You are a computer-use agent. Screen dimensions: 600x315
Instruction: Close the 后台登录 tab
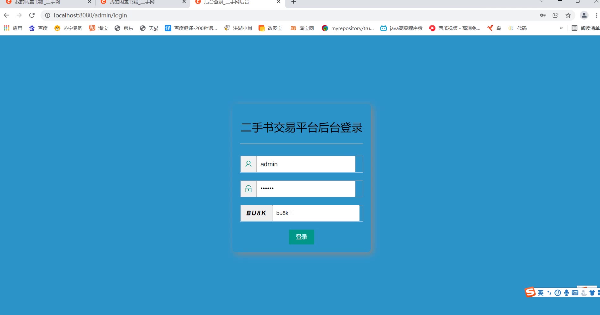coord(278,2)
